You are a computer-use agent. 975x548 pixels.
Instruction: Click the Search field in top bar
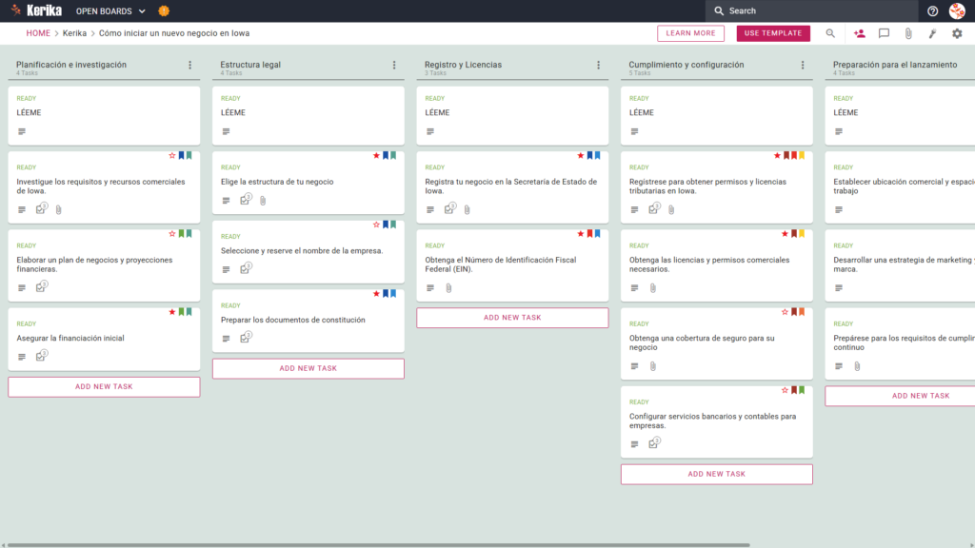[811, 10]
